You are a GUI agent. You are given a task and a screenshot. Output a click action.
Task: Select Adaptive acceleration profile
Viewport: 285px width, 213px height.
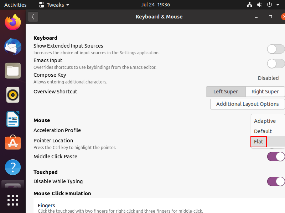tap(265, 121)
